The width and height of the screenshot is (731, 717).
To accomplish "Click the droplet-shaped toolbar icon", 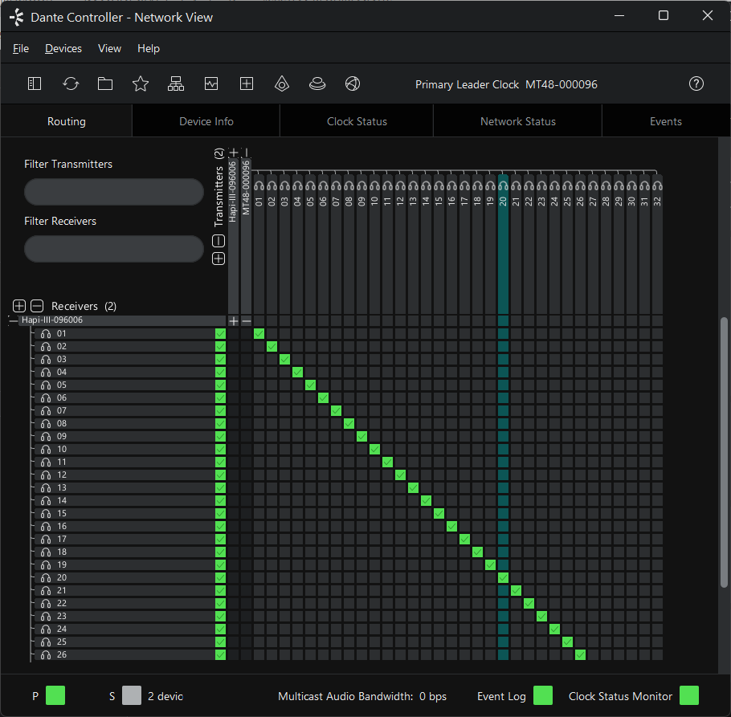I will [x=282, y=84].
